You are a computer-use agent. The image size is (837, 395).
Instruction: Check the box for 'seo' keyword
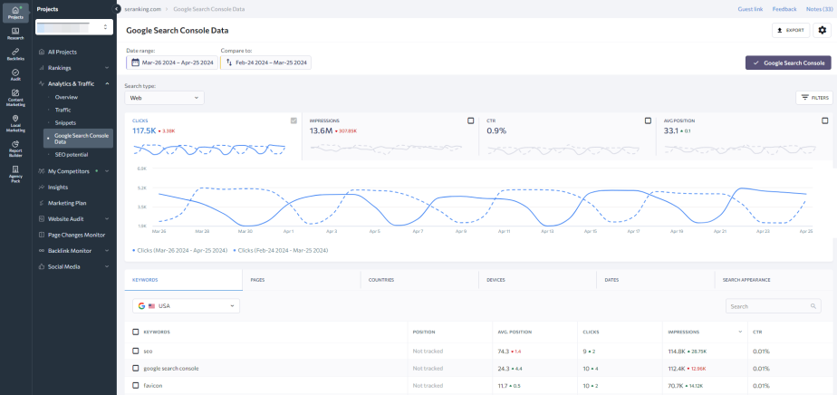pos(136,350)
